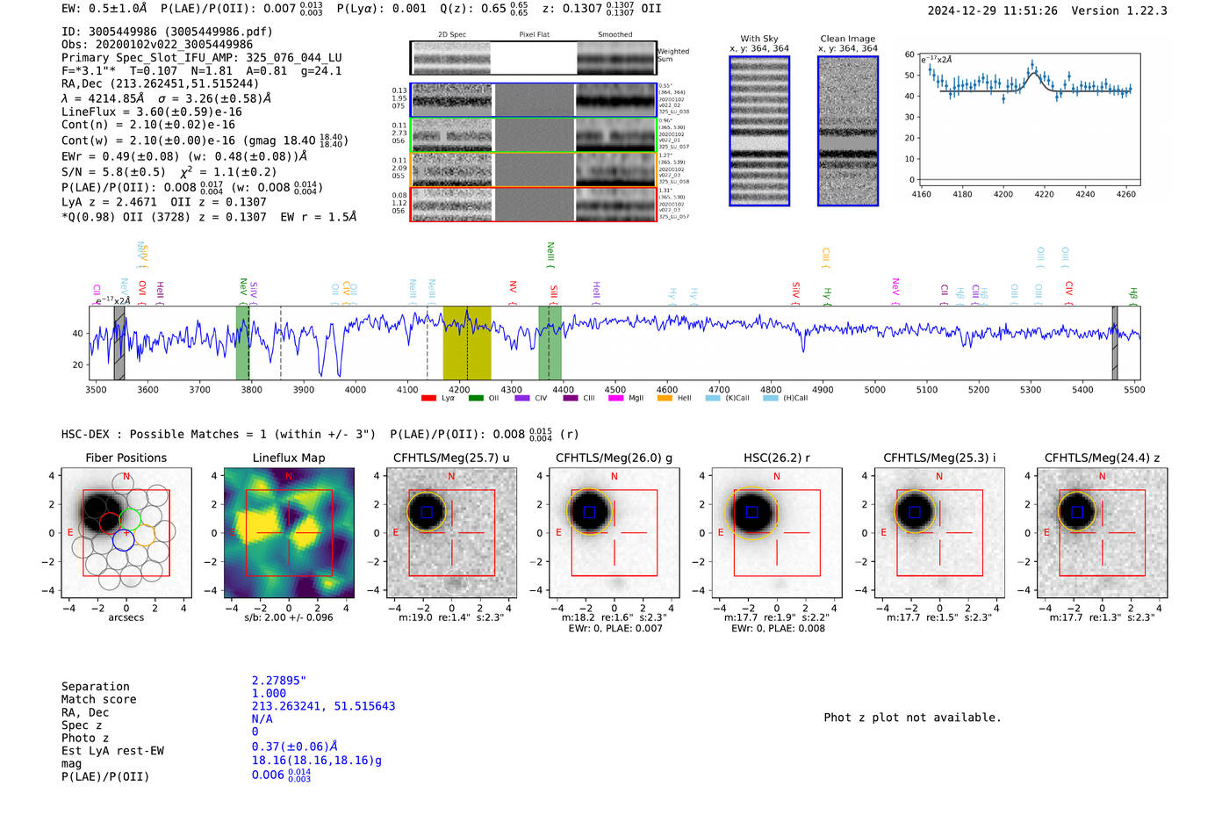The height and width of the screenshot is (837, 1229).
Task: Click the EWr: 0, PLAE: 0.007 caption
Action: 614,629
